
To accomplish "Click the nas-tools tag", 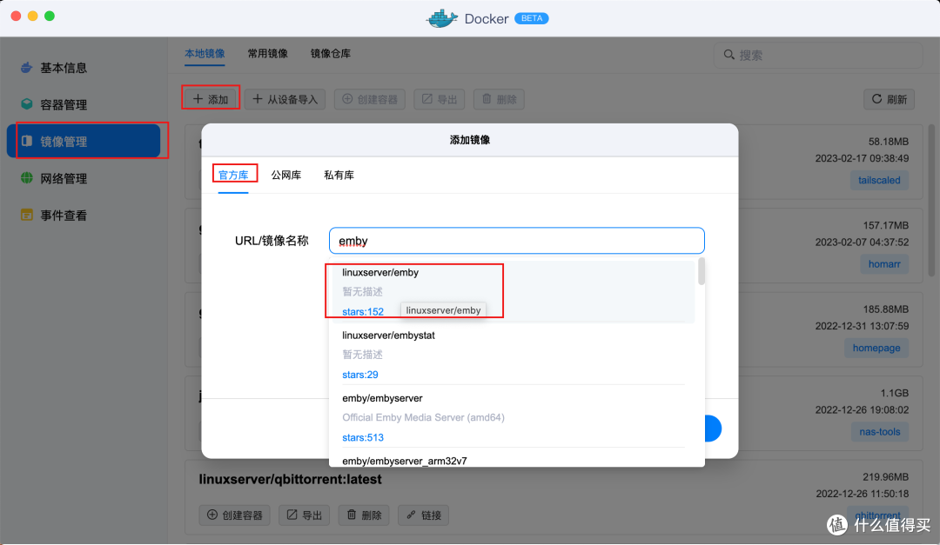I will click(x=879, y=432).
